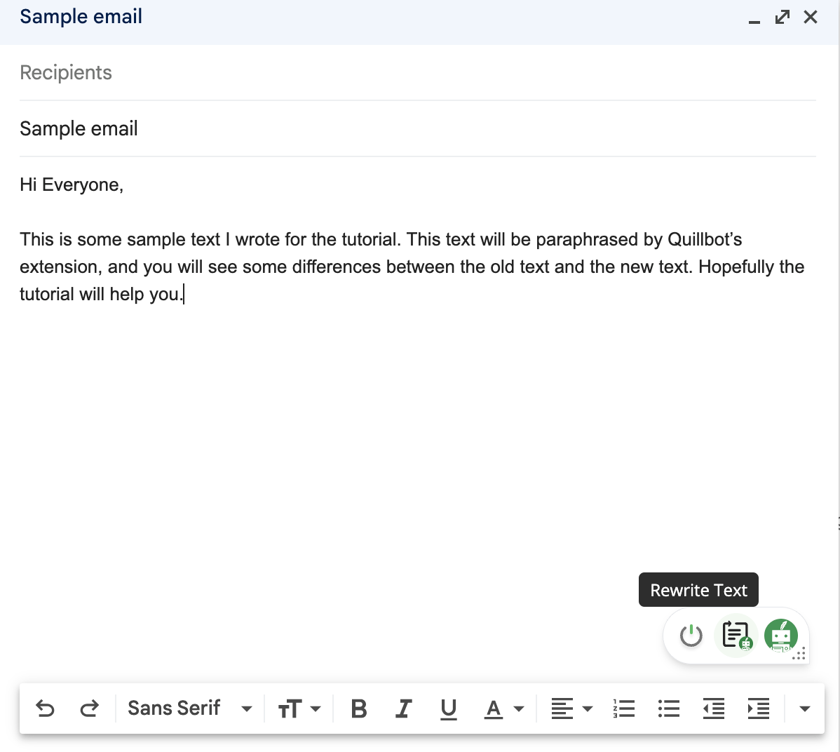Select the Sample email subject line
This screenshot has width=840, height=752.
[79, 128]
